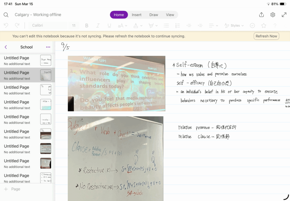Toggle Italic formatting
The height and width of the screenshot is (201, 290).
98,25
